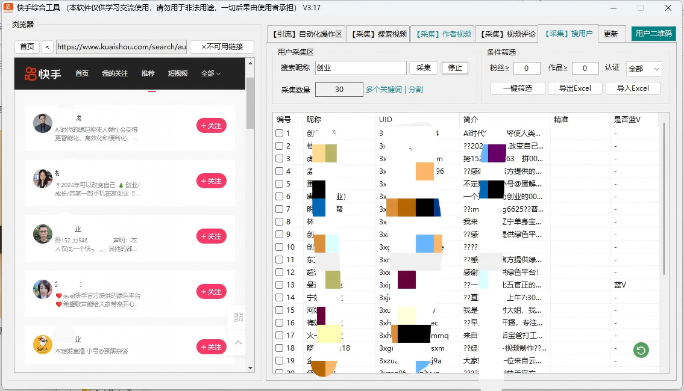This screenshot has height=391, width=684.
Task: Click the yellow avatar for '不定期直播' user
Action: (43, 345)
